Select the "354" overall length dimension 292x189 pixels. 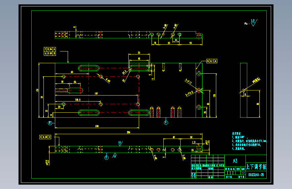pyautogui.click(x=129, y=132)
